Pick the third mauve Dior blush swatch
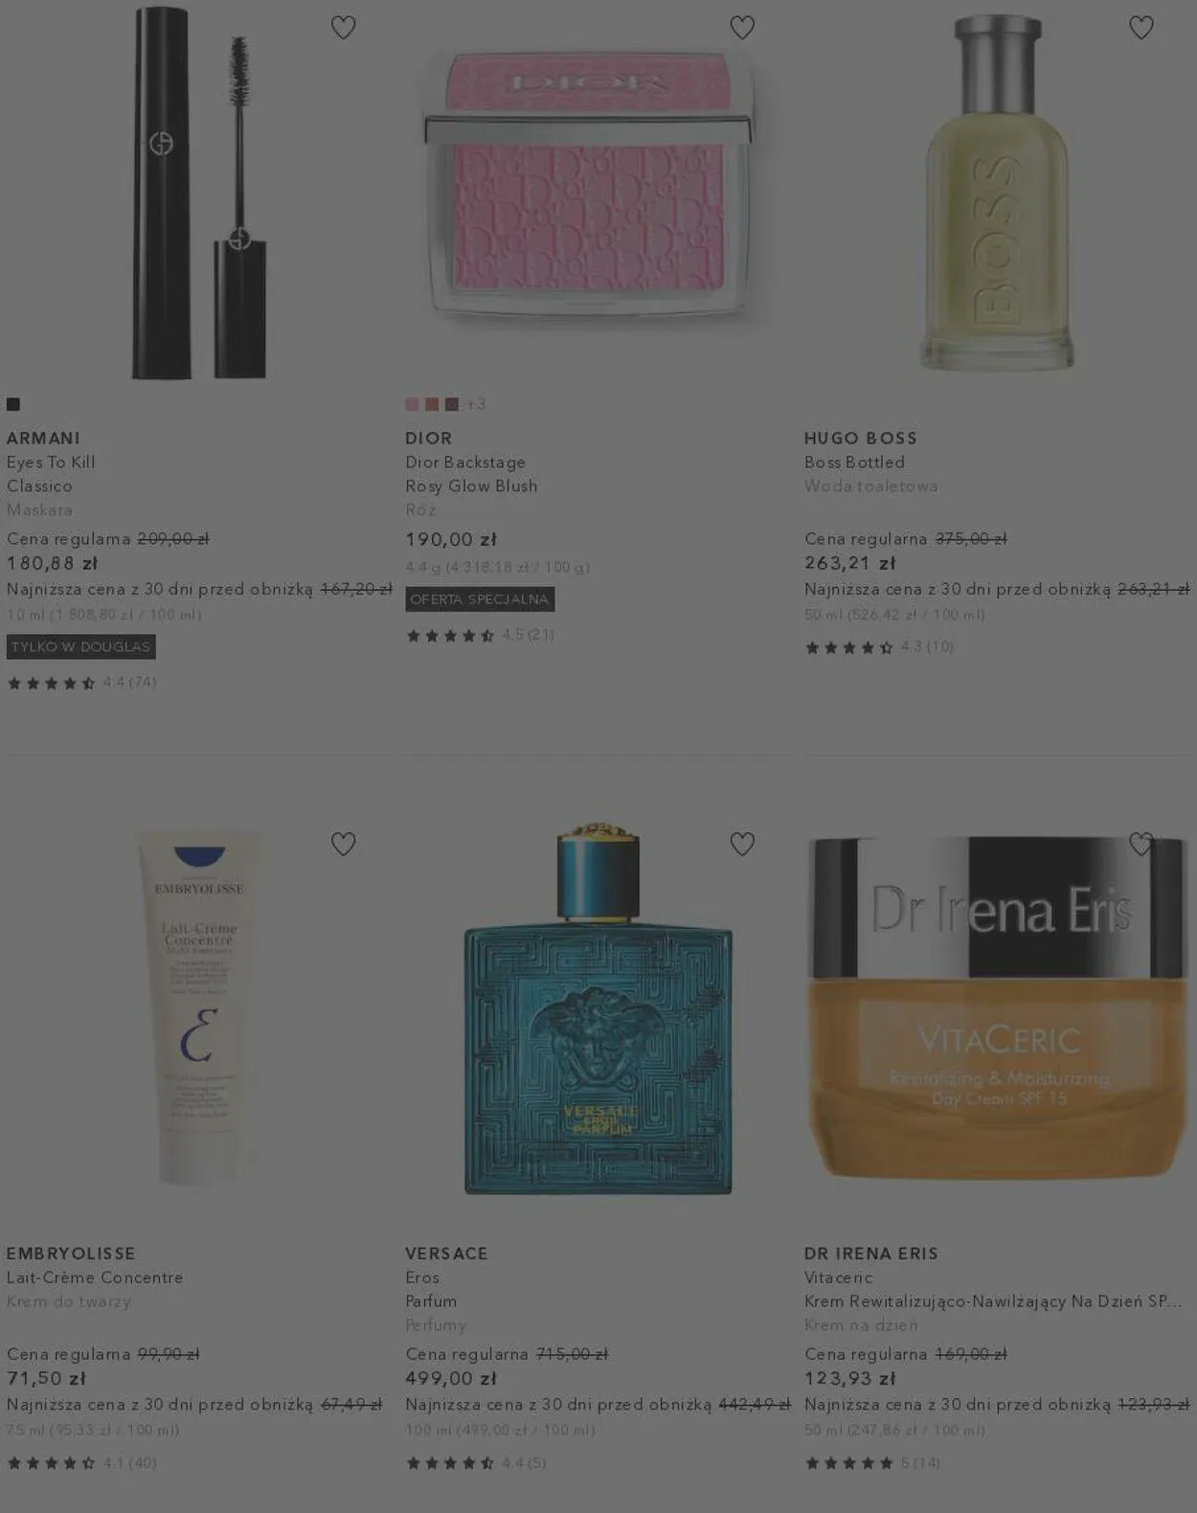Screen dimensions: 1197x1513 pos(451,404)
